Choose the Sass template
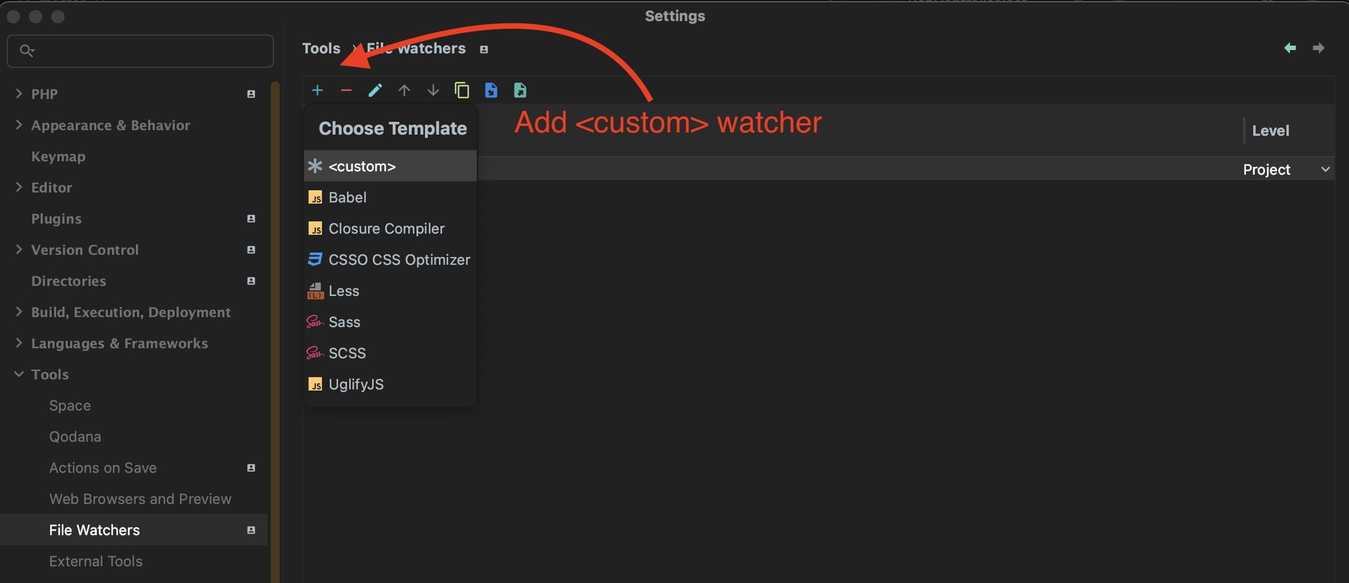1349x583 pixels. pyautogui.click(x=390, y=322)
